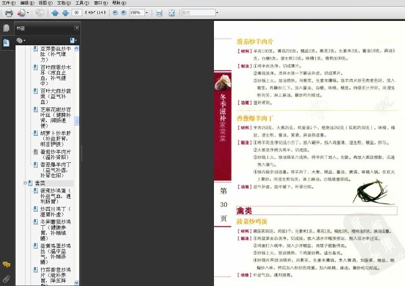This screenshot has width=405, height=286.
Task: Click bookmark icon beside 炒四川鸡丁
Action: click(36, 209)
